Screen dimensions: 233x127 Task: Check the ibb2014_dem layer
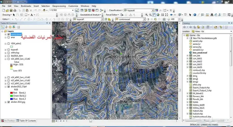pyautogui.click(x=9, y=56)
